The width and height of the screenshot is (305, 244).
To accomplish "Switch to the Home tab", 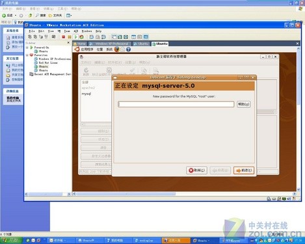I will [79, 44].
